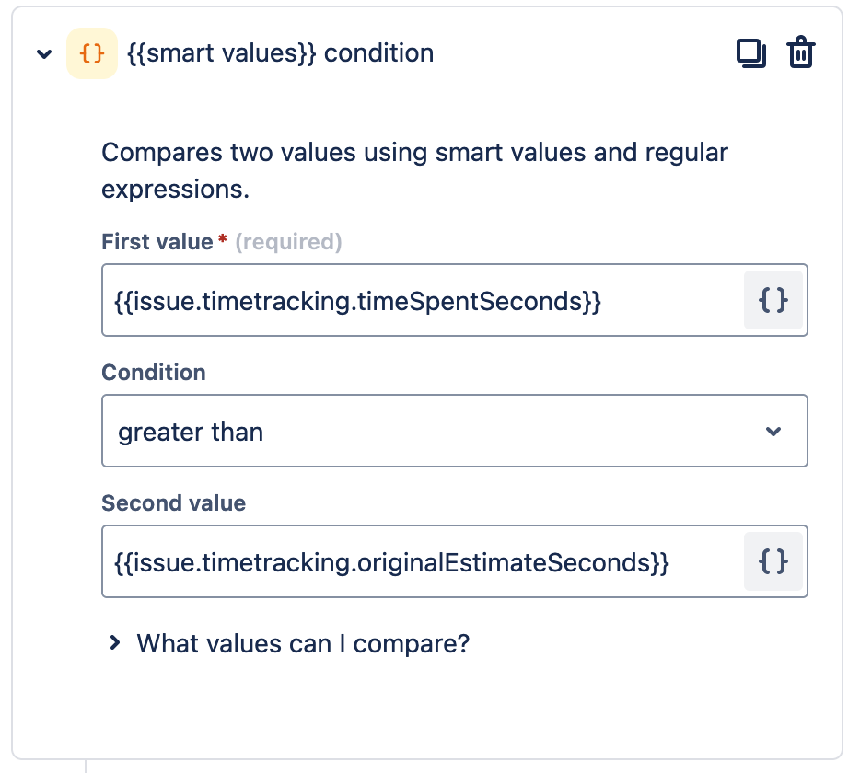
Task: Collapse the smart values condition panel
Action: click(43, 54)
